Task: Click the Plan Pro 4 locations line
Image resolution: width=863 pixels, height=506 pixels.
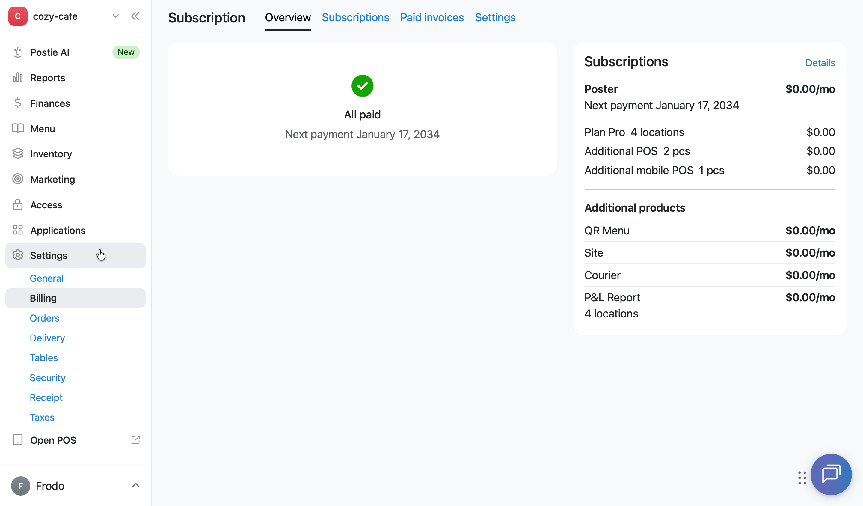Action: click(x=710, y=132)
